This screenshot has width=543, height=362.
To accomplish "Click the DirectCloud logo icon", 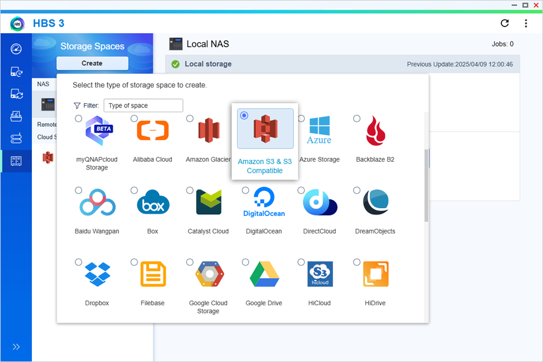I will point(320,202).
